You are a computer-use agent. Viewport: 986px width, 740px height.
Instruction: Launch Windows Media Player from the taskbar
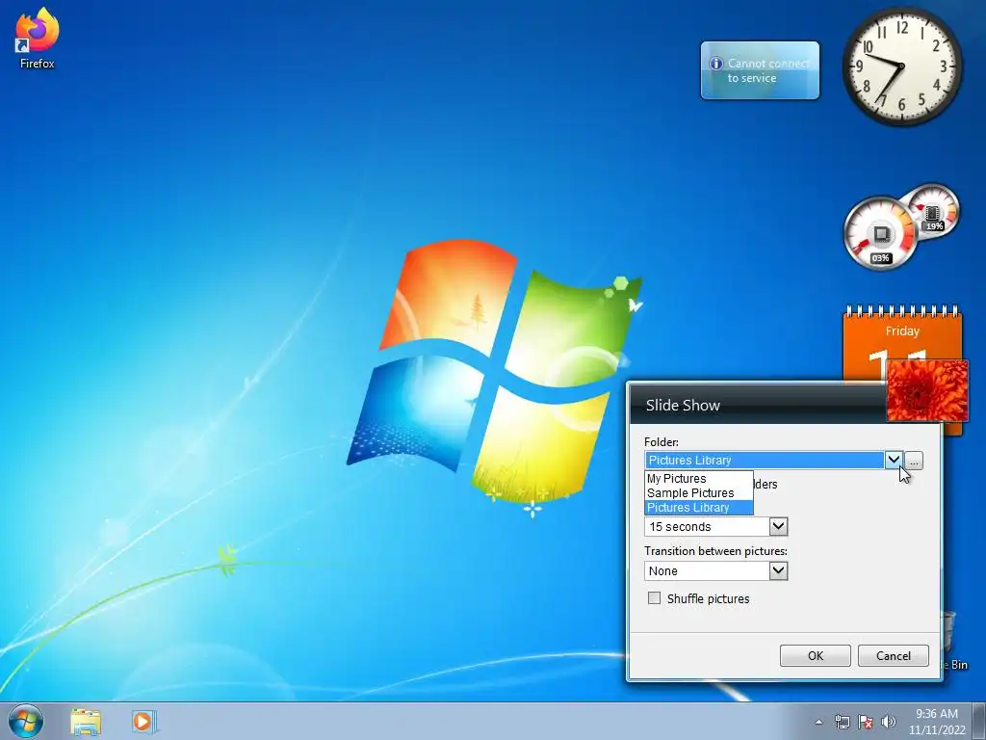(x=143, y=722)
